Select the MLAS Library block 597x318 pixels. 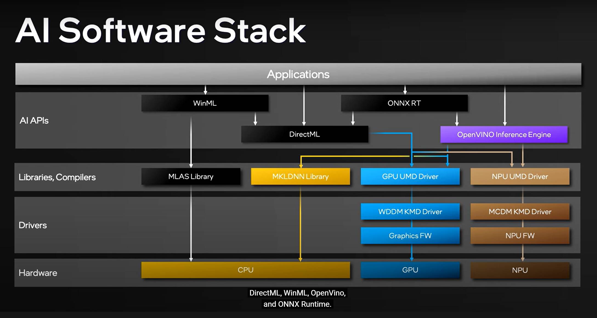coord(191,176)
